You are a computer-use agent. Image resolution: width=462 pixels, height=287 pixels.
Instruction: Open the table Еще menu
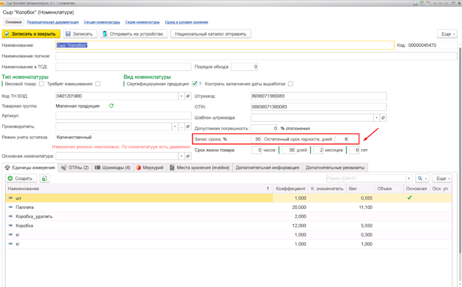click(442, 178)
